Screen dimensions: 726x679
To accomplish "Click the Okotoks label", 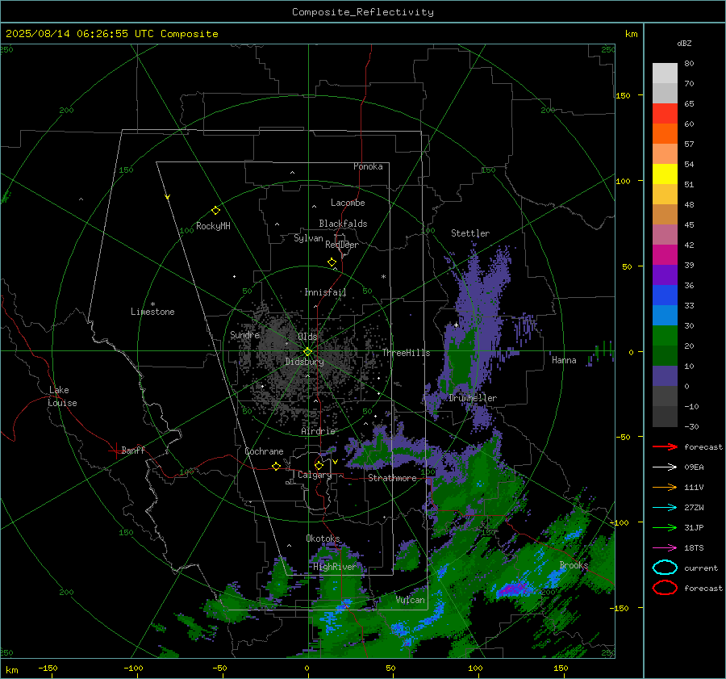I will [323, 539].
